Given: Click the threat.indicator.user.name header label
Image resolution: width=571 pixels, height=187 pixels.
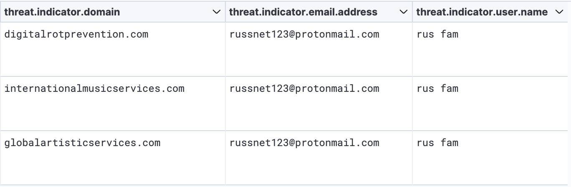Looking at the screenshot, I should coord(482,12).
